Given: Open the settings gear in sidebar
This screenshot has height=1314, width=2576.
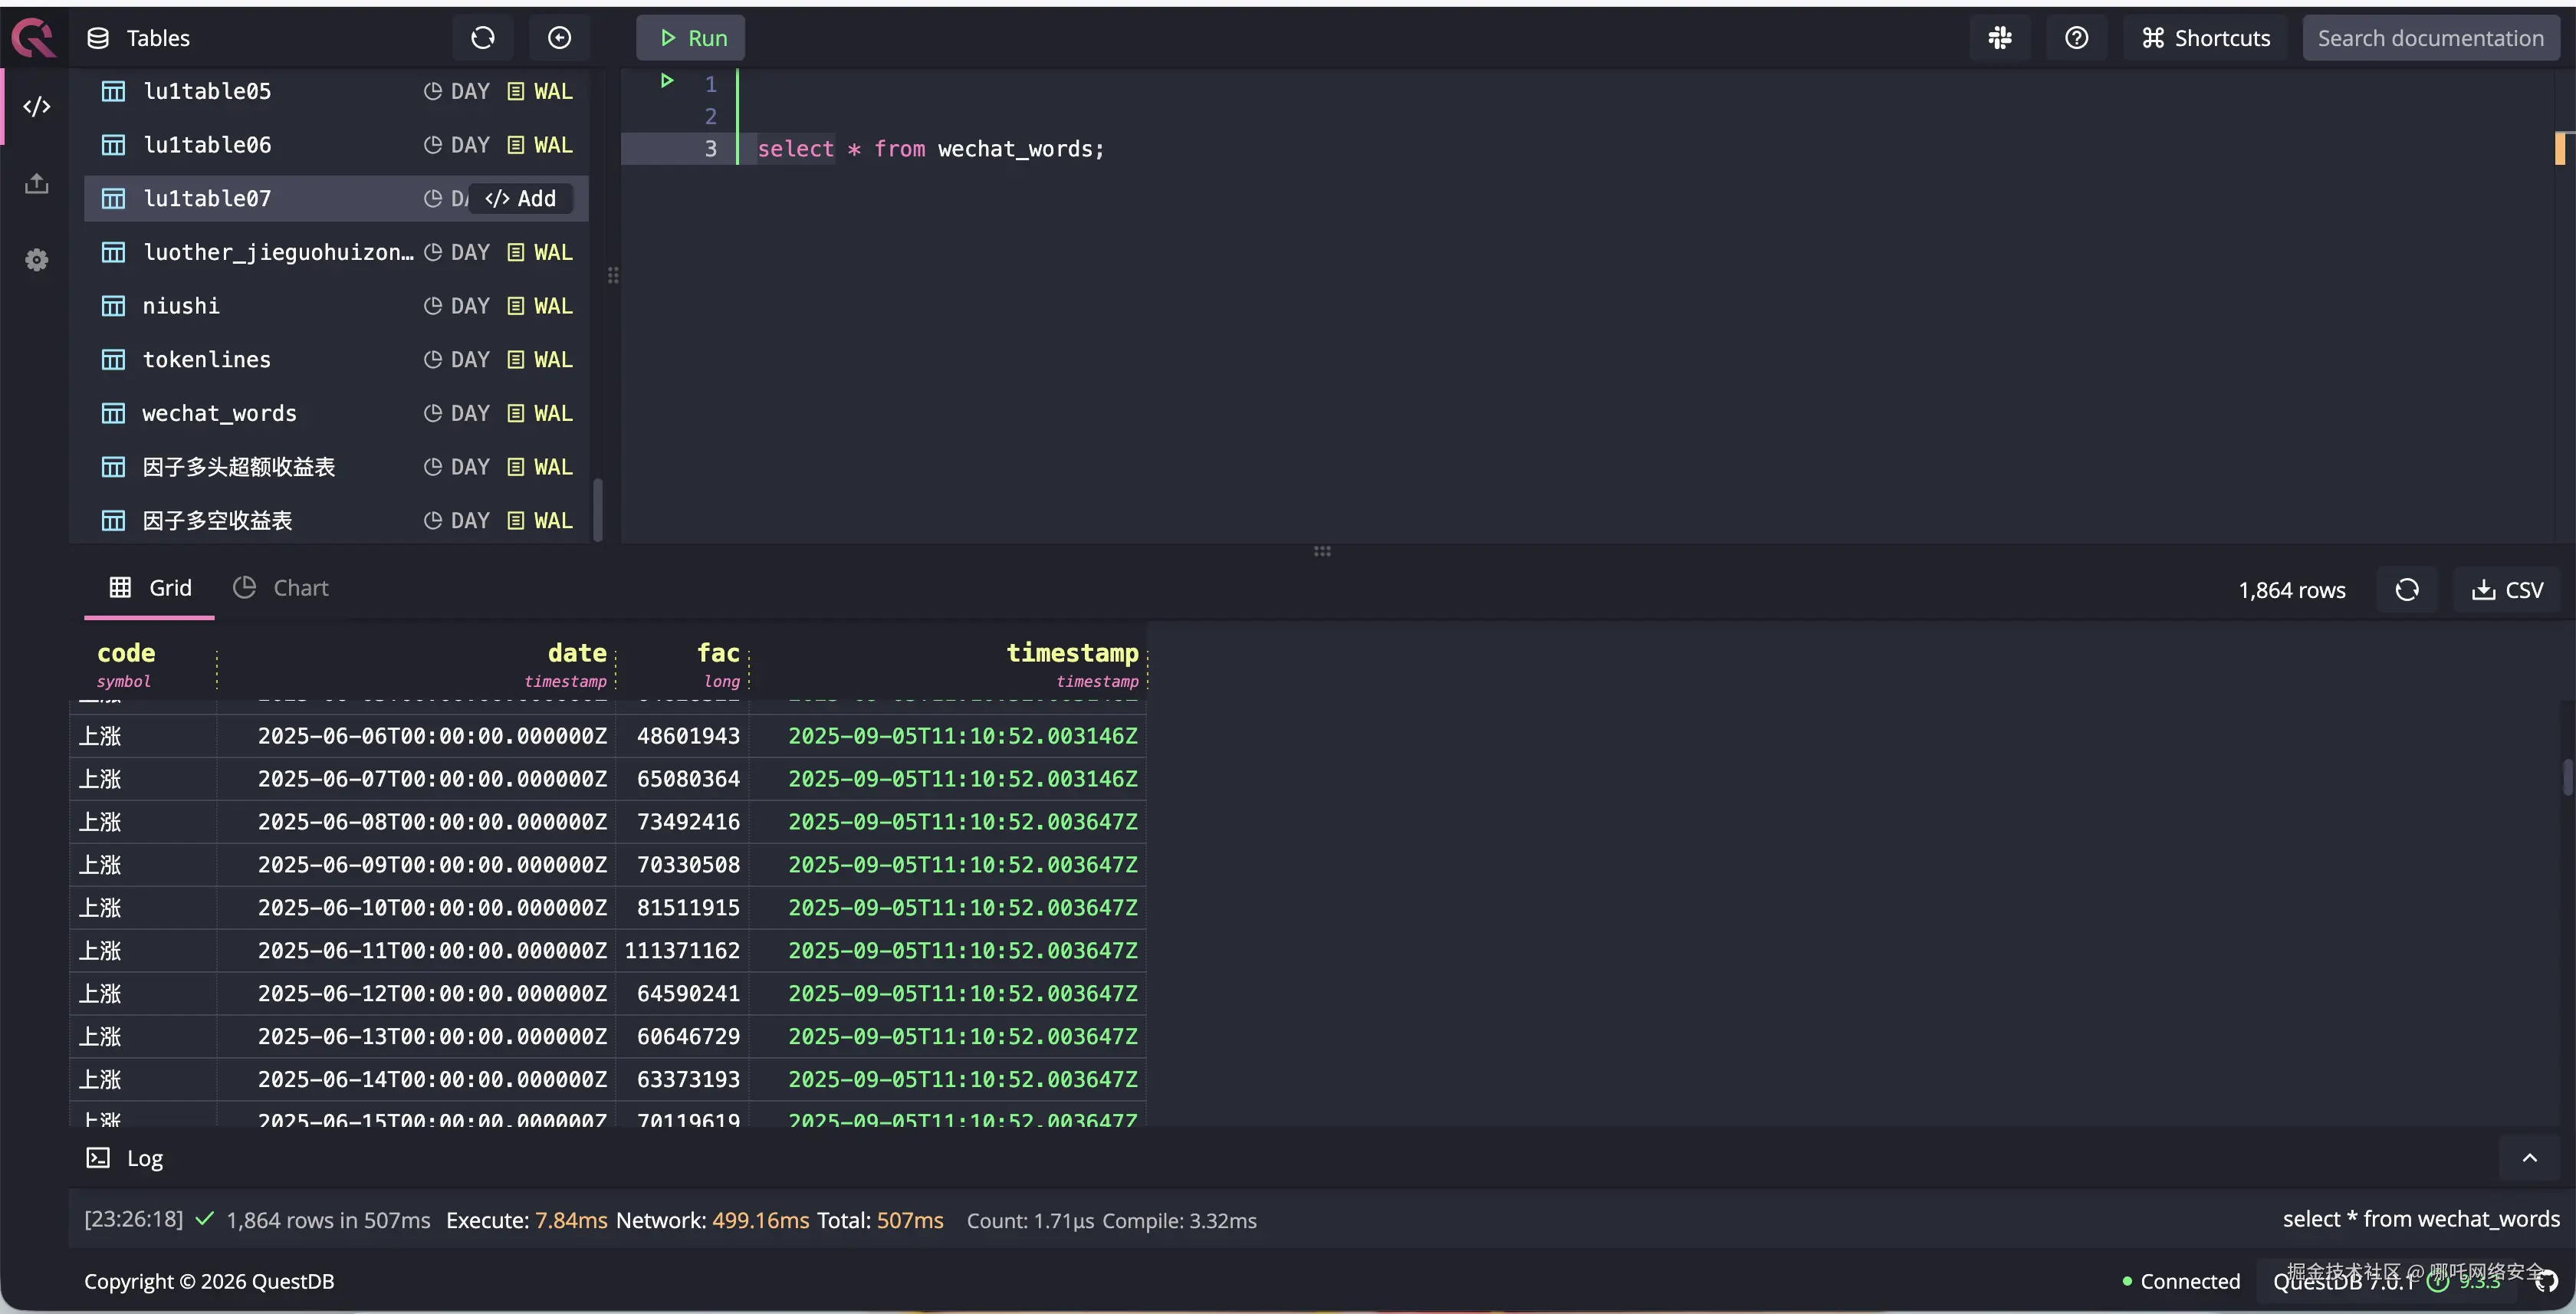Looking at the screenshot, I should tap(37, 260).
